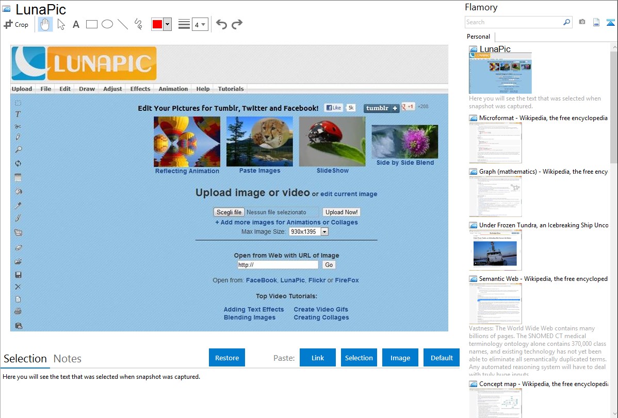Image resolution: width=618 pixels, height=418 pixels.
Task: Click the snapshots list scrollbar
Action: 614,106
